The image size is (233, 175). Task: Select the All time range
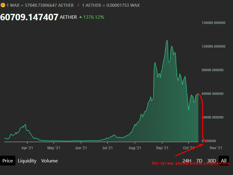224,161
